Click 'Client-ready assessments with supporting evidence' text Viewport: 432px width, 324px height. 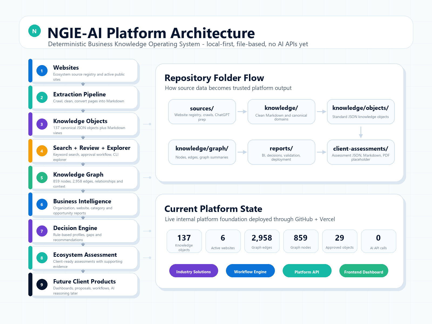point(88,264)
